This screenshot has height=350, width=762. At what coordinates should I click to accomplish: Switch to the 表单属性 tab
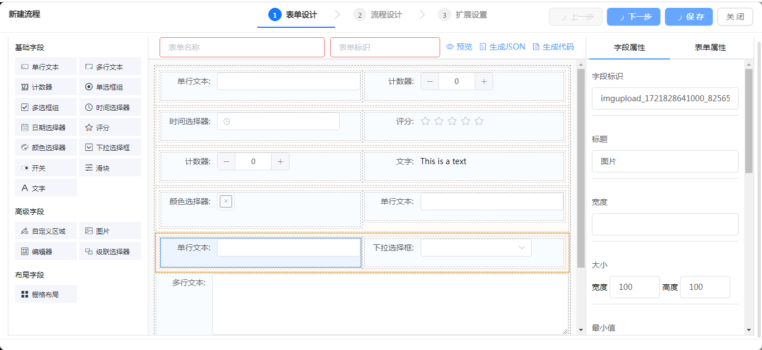pyautogui.click(x=710, y=48)
